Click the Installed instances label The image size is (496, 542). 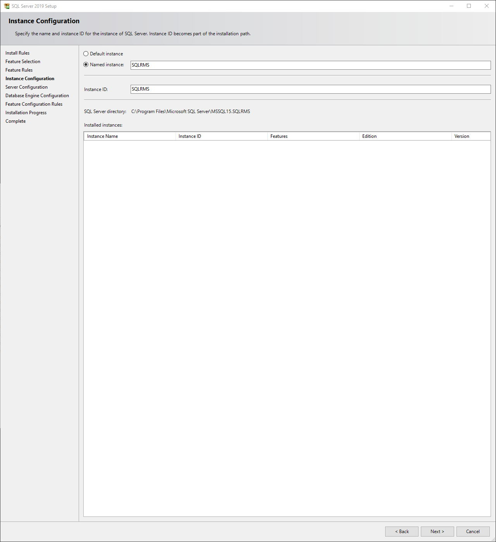coord(103,125)
